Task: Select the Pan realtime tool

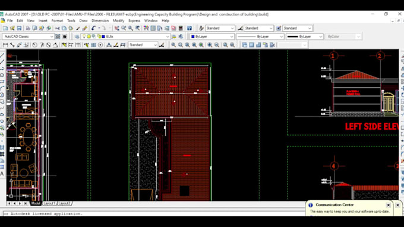Action: (117, 28)
